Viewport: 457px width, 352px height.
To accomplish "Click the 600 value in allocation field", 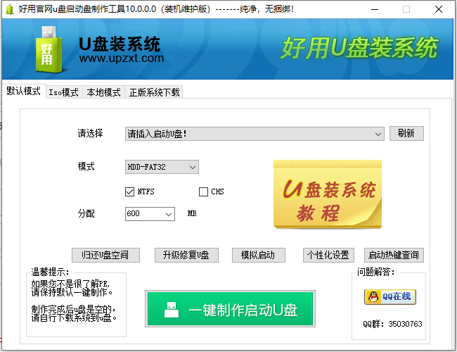I will 133,213.
